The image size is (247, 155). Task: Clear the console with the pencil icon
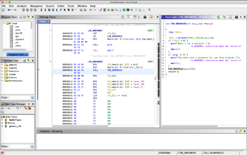point(240,131)
